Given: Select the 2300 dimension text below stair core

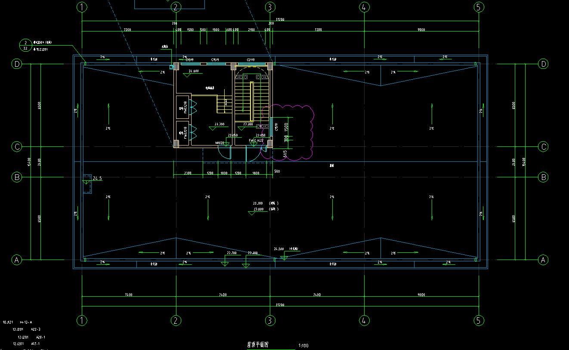Looking at the screenshot, I should 188,173.
